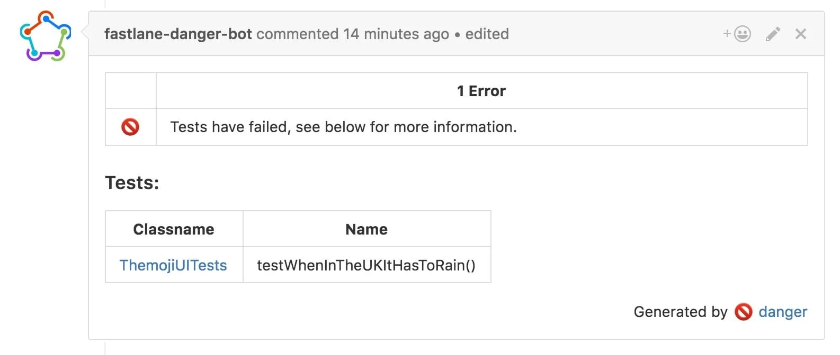Open the ThemojiUITests link
The width and height of the screenshot is (840, 355).
pyautogui.click(x=173, y=265)
